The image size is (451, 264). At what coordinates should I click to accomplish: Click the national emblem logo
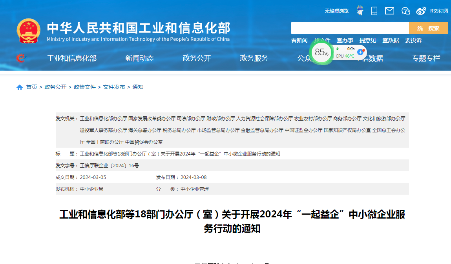[x=28, y=31]
